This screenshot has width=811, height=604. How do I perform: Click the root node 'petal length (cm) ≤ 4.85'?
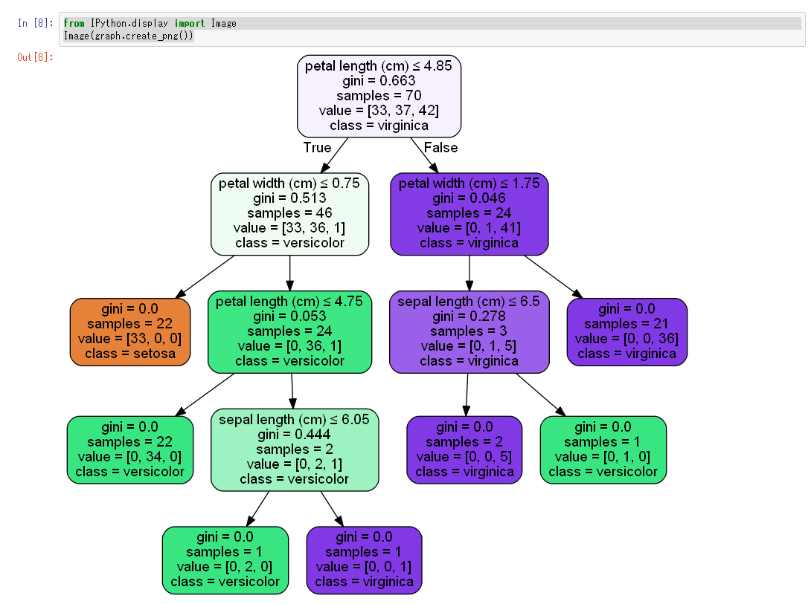pos(379,97)
